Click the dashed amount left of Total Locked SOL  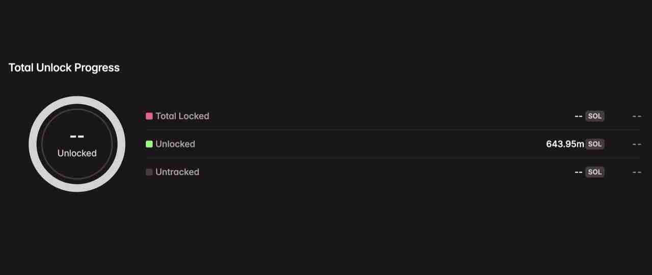(x=578, y=116)
